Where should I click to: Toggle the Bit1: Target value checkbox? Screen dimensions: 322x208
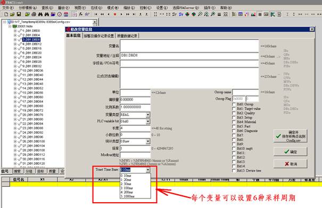[234, 109]
